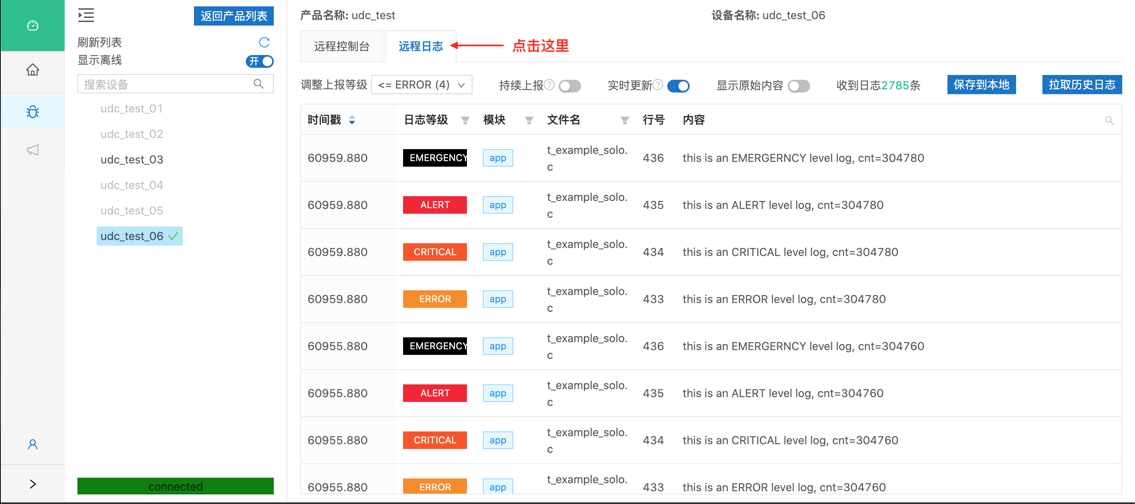1135x504 pixels.
Task: Open the report level ERROR dropdown
Action: click(422, 85)
